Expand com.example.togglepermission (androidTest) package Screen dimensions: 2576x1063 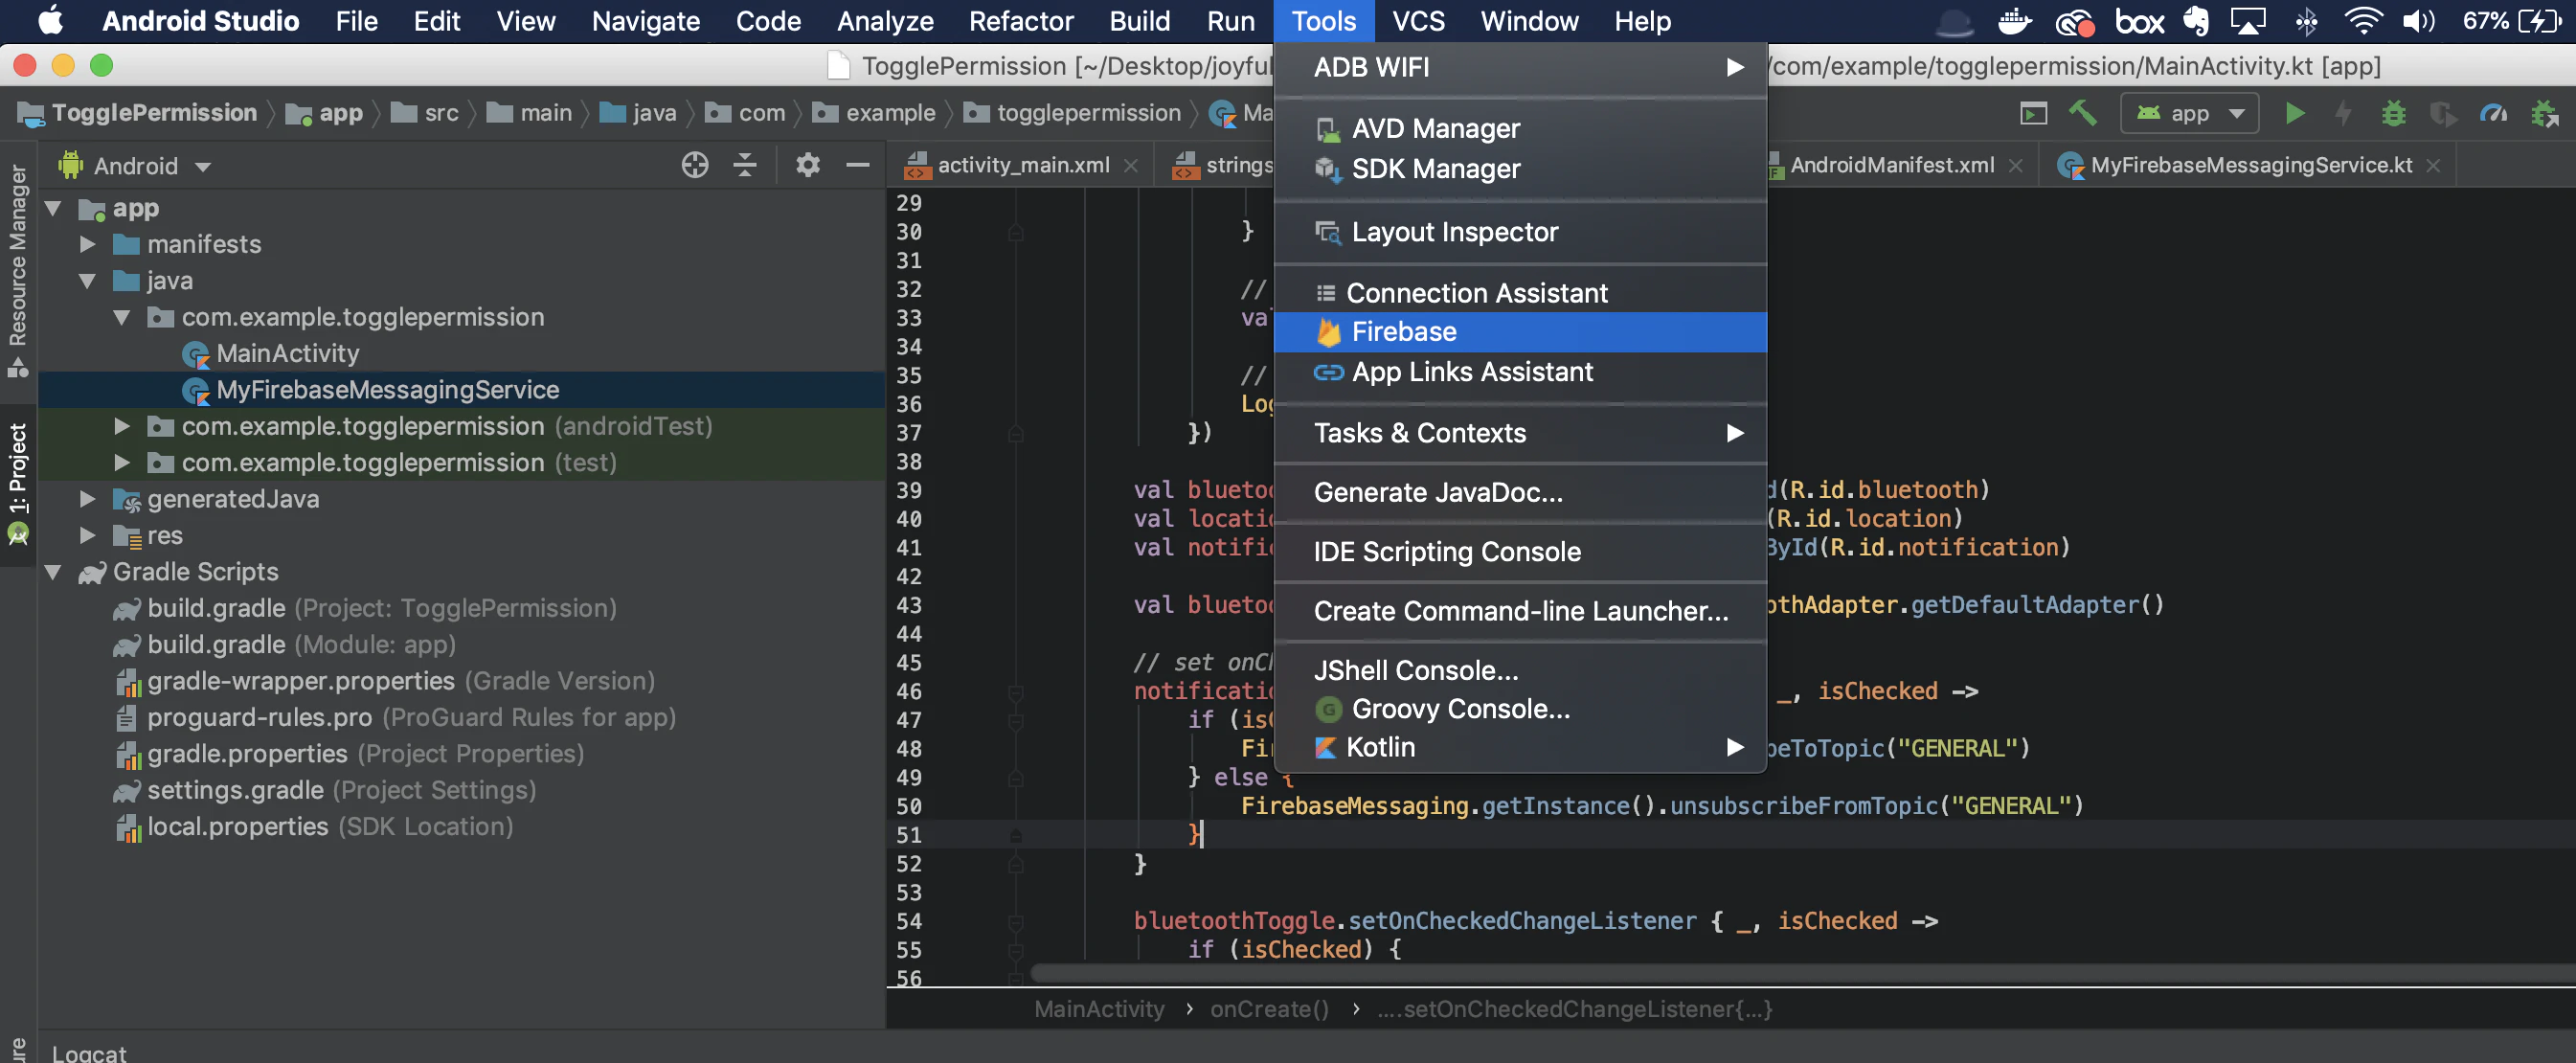[x=122, y=426]
